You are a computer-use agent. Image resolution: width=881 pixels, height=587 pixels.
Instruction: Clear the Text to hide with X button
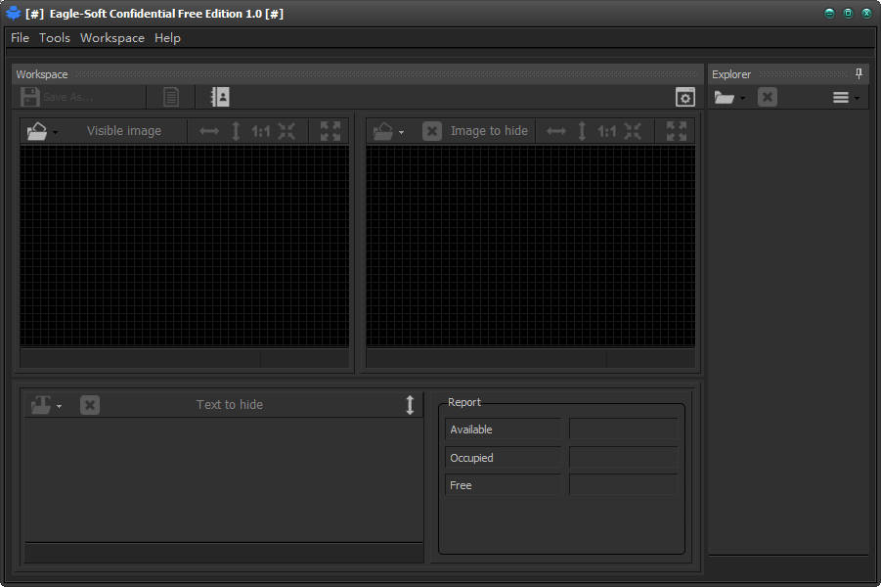[x=89, y=405]
